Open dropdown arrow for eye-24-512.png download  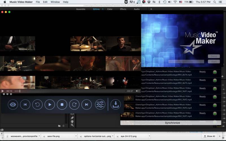pyautogui.click(x=149, y=136)
